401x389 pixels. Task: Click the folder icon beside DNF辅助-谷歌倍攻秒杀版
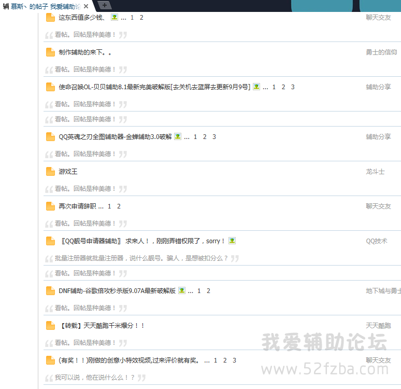50,291
